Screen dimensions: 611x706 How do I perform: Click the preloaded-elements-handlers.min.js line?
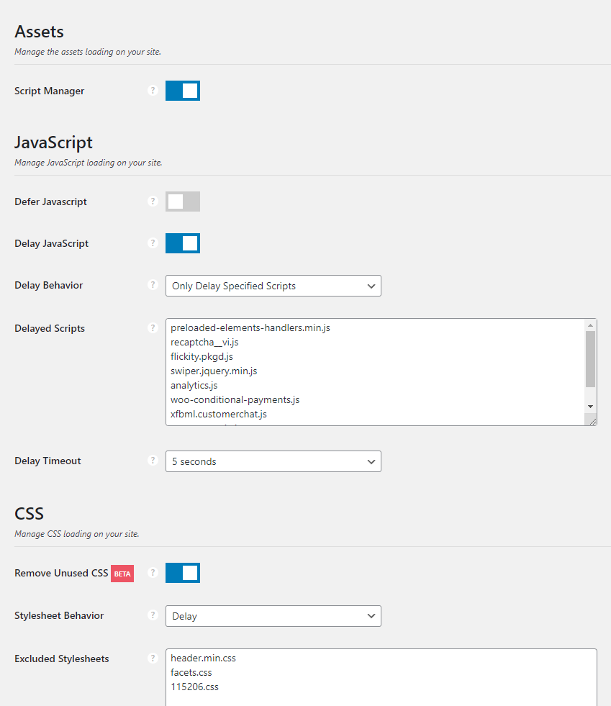tap(250, 327)
